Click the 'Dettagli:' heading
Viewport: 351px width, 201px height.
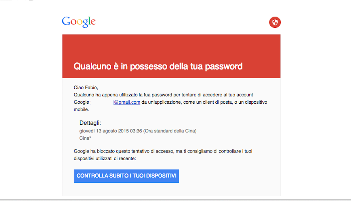(x=90, y=123)
